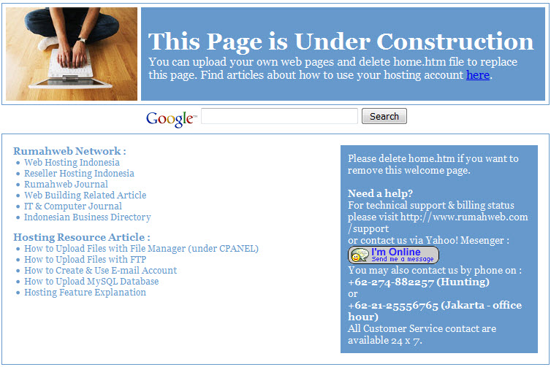Click the 'available 24 x 7' customer service text
Screen dimensions: 551x367
point(385,340)
